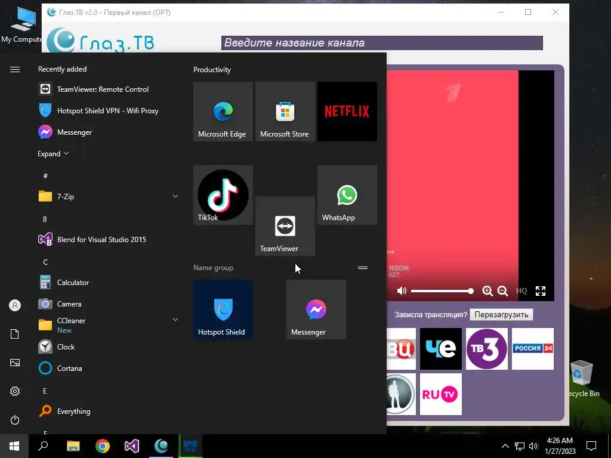Mute the Глаз.ТВ player volume
Viewport: 611px width, 458px height.
(402, 291)
